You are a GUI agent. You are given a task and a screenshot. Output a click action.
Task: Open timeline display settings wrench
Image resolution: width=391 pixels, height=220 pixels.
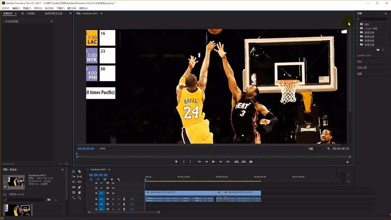[118, 179]
